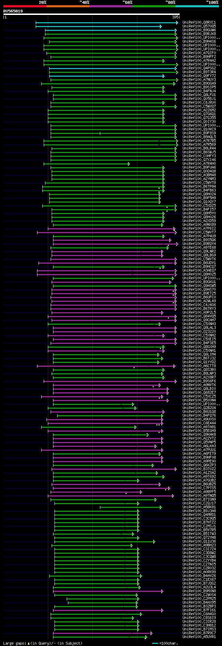The height and width of the screenshot is (646, 222).
Task: Click the UniRef100_A9NX89 entry name
Action: 199,225
